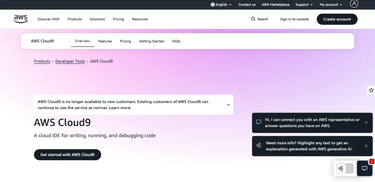Open the chat bubble widget icon
375x182 pixels.
point(364,168)
